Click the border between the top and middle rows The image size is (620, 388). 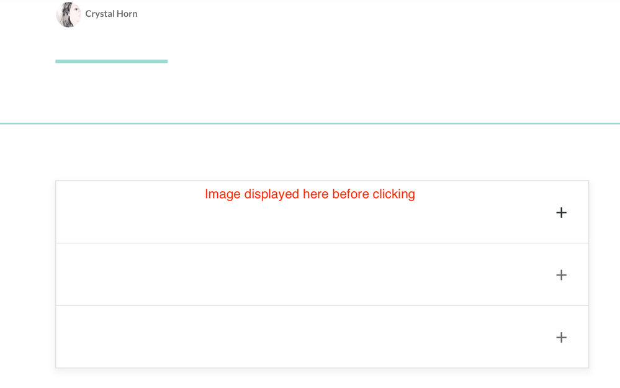[310, 243]
